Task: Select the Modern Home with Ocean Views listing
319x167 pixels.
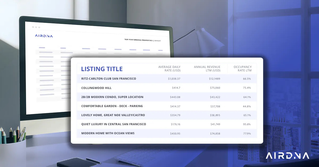Action: [167, 133]
